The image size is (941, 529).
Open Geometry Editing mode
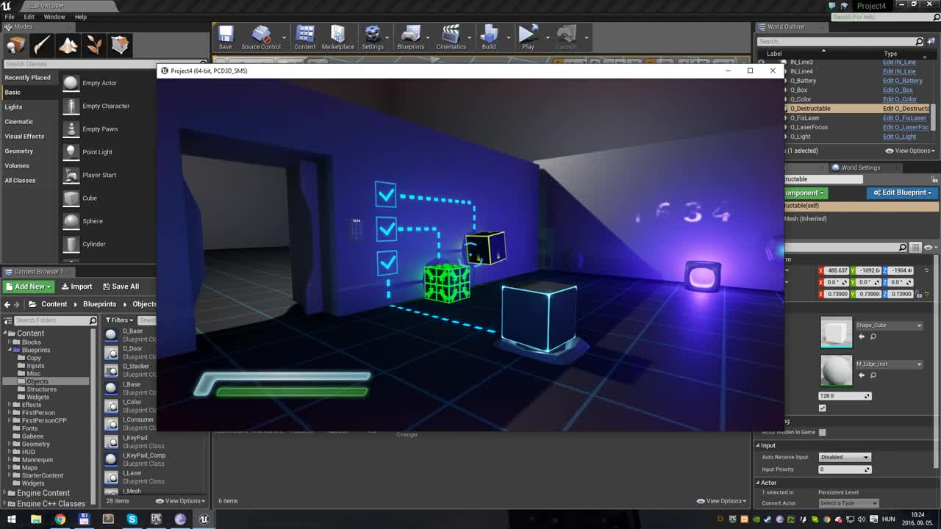[119, 45]
